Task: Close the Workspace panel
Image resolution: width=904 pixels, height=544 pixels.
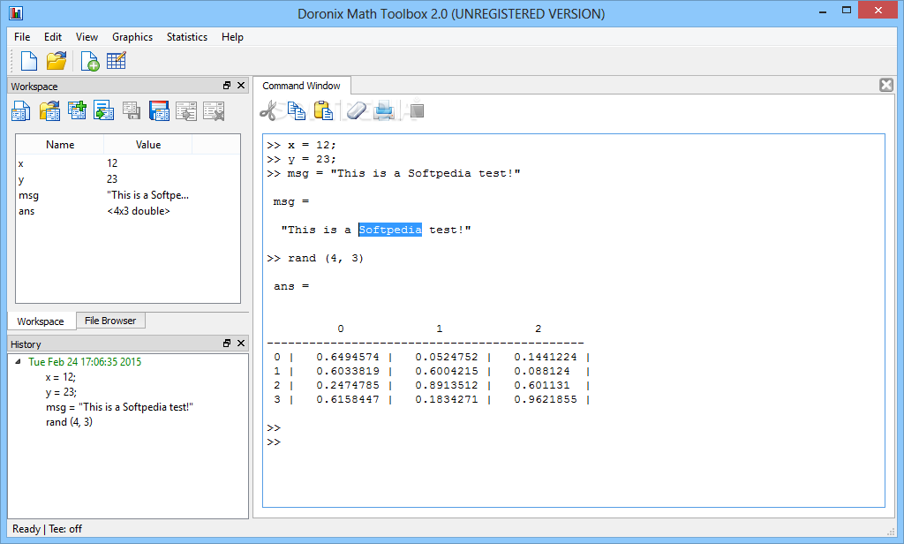Action: 241,86
